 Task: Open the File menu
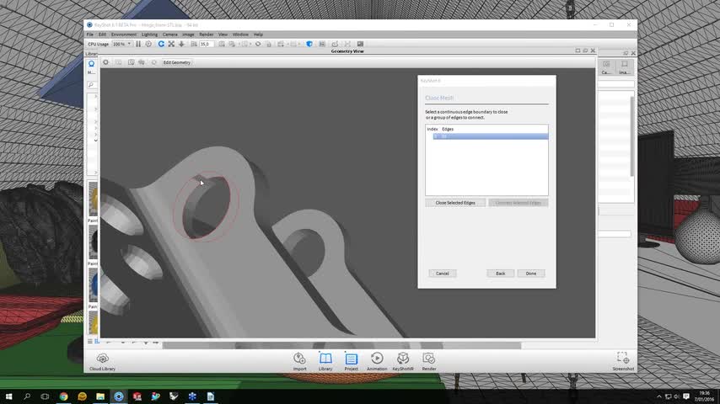click(90, 35)
